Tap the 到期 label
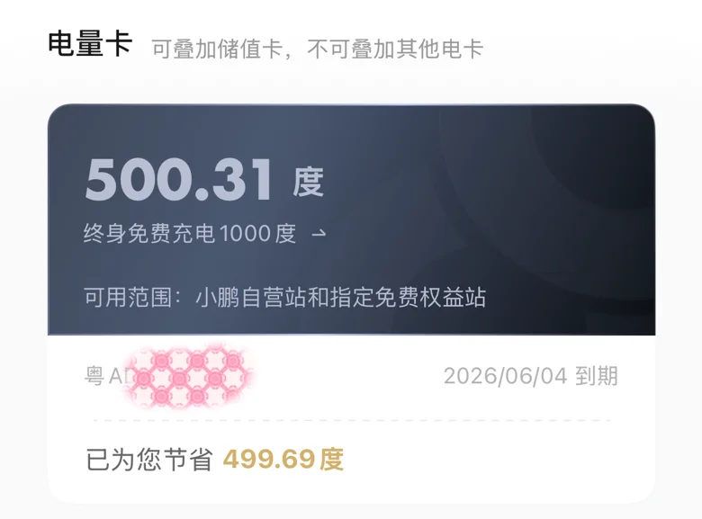The image size is (702, 519). [597, 376]
